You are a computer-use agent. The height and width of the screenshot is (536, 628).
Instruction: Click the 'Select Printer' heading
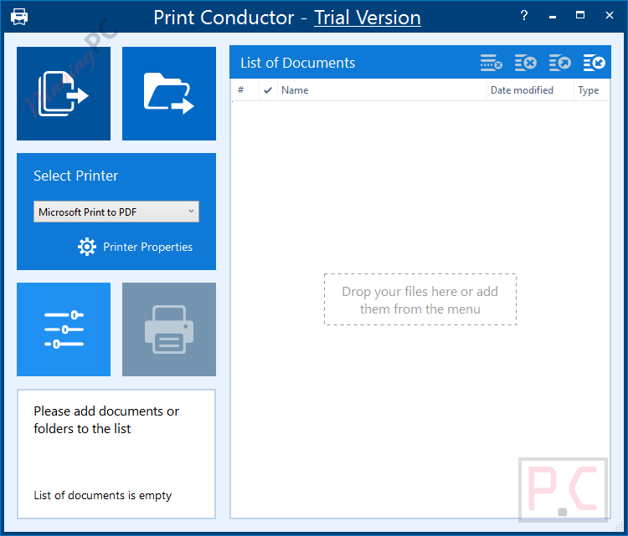click(75, 176)
